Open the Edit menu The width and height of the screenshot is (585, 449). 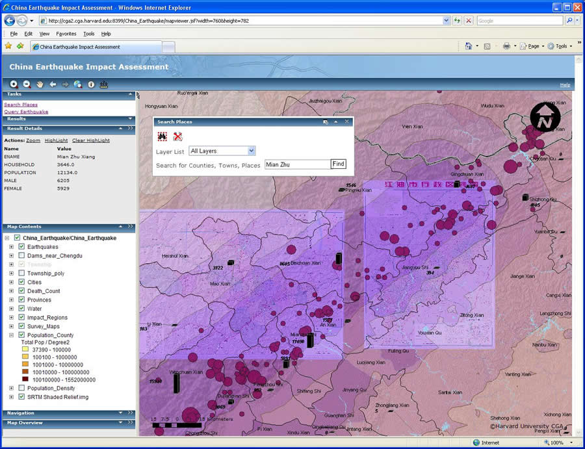click(x=29, y=34)
